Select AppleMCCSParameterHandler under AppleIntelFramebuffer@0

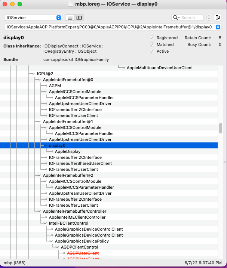[x=109, y=98]
